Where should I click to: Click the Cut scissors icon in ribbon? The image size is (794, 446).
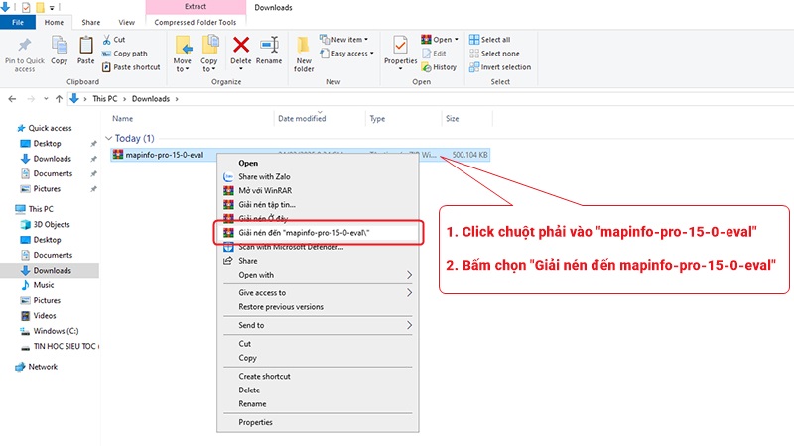click(107, 39)
